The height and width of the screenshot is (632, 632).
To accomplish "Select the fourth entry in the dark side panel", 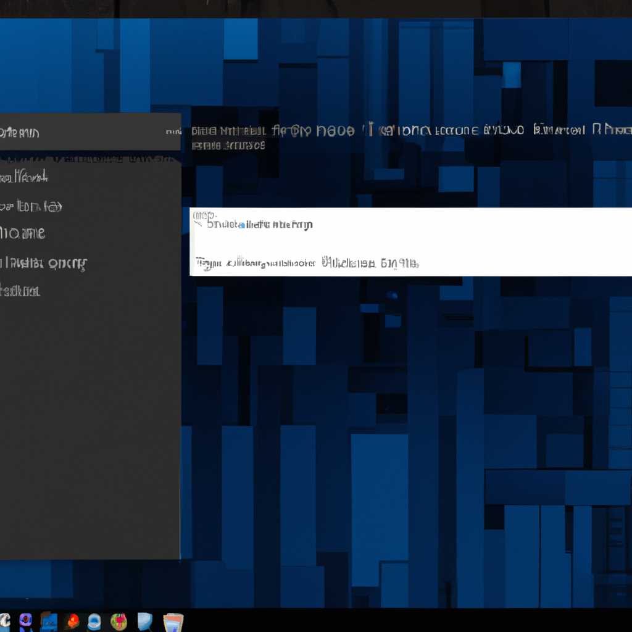I will (x=44, y=264).
